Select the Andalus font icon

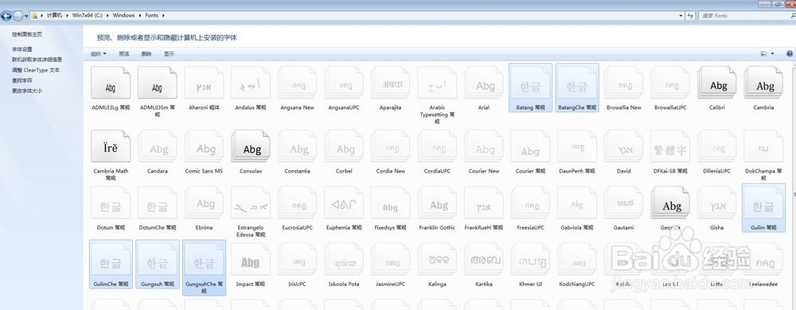click(x=251, y=83)
